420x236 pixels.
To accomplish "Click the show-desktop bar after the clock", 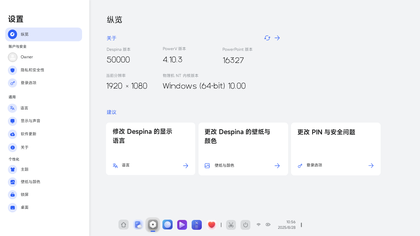I will click(301, 225).
